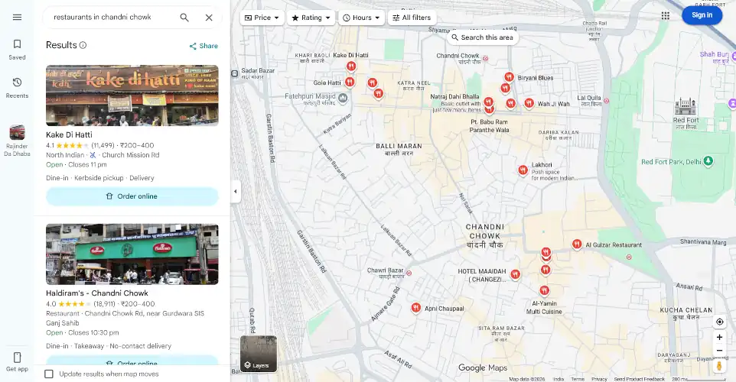Click Natraj Dahi Bhalla label

(455, 96)
